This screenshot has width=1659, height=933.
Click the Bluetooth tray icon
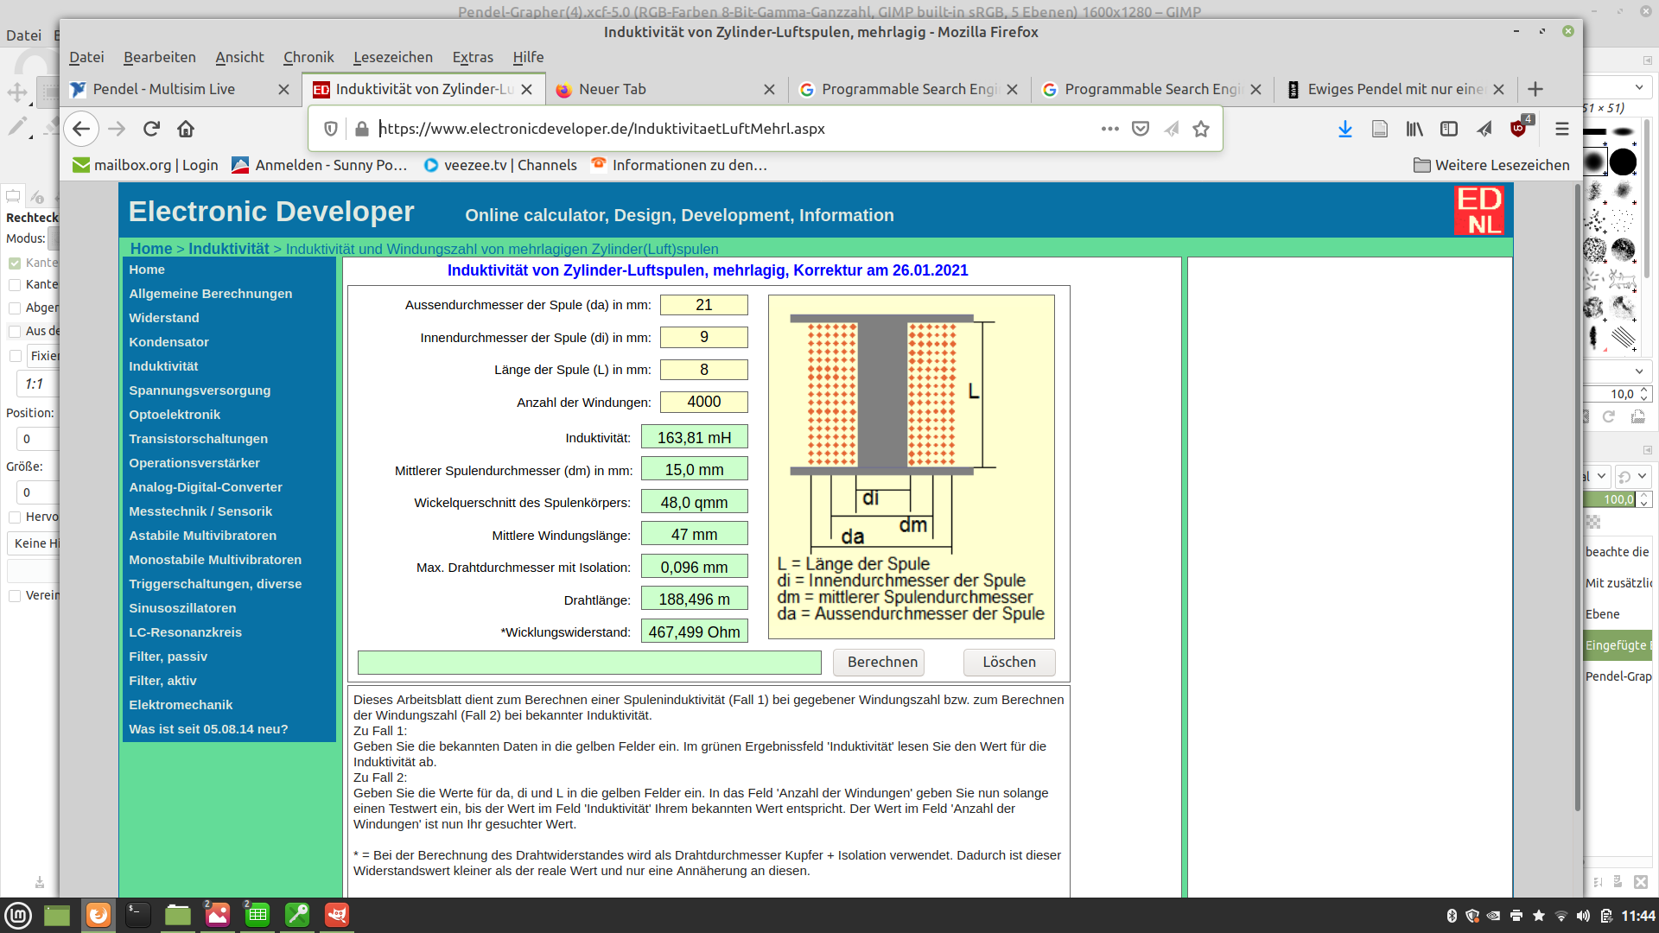[x=1452, y=916]
